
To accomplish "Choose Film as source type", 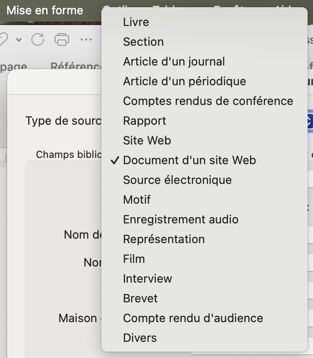I will pyautogui.click(x=134, y=259).
